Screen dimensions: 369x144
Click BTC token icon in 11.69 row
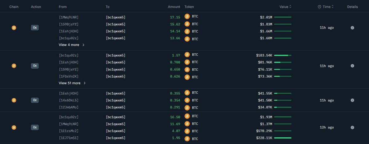(187, 124)
